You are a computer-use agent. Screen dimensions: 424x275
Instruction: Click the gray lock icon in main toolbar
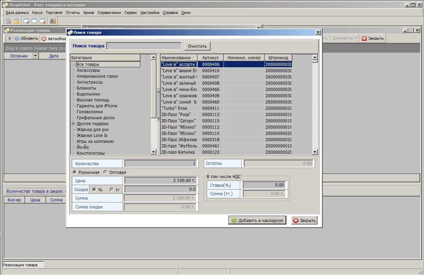click(x=8, y=21)
